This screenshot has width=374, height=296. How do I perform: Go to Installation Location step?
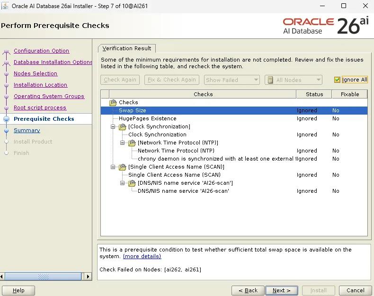click(x=40, y=85)
